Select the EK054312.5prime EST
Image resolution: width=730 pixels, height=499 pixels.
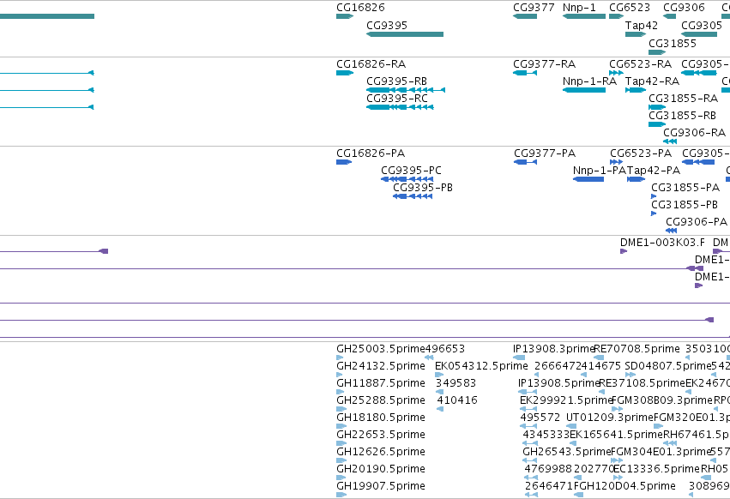pos(439,375)
